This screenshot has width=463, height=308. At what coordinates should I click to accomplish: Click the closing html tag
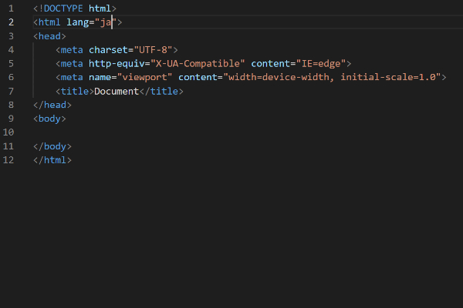[52, 160]
